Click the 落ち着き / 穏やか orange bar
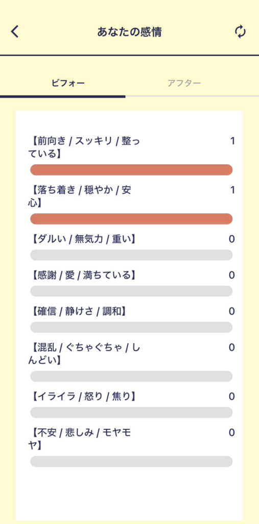This screenshot has width=259, height=524. coord(131,219)
